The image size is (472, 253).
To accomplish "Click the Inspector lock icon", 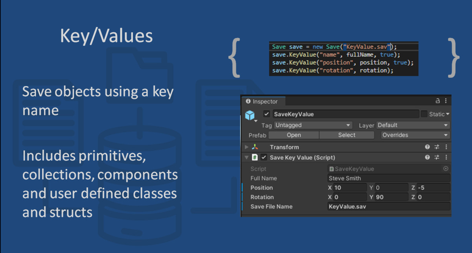I will [438, 101].
